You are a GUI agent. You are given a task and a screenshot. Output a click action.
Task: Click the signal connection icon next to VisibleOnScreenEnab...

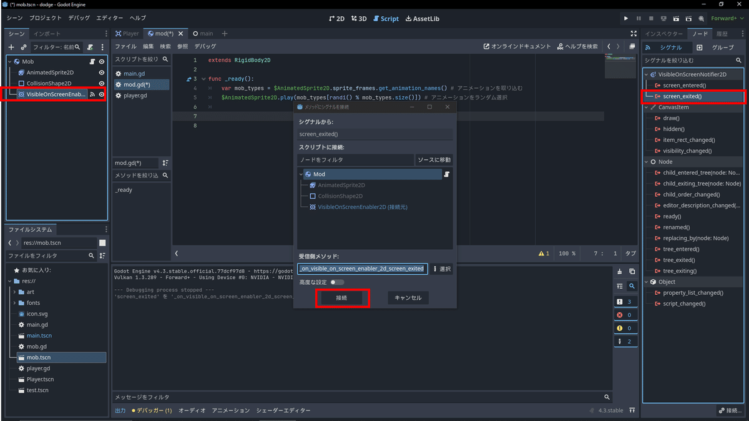(x=91, y=94)
